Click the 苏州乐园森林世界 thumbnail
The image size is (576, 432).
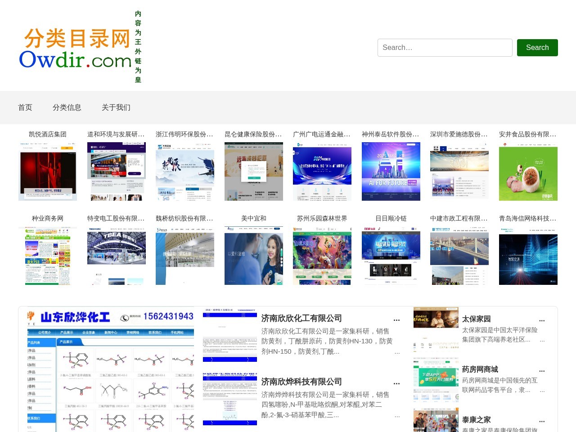click(x=322, y=256)
